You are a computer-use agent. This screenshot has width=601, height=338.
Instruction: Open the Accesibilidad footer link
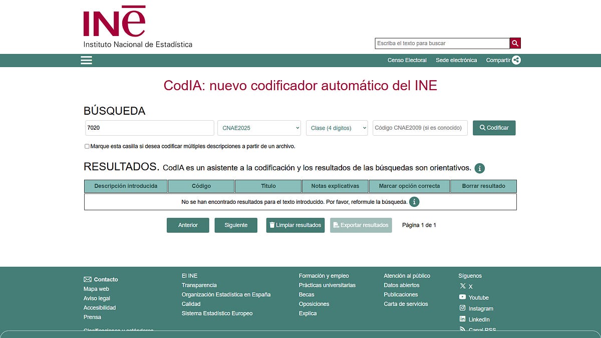click(100, 307)
